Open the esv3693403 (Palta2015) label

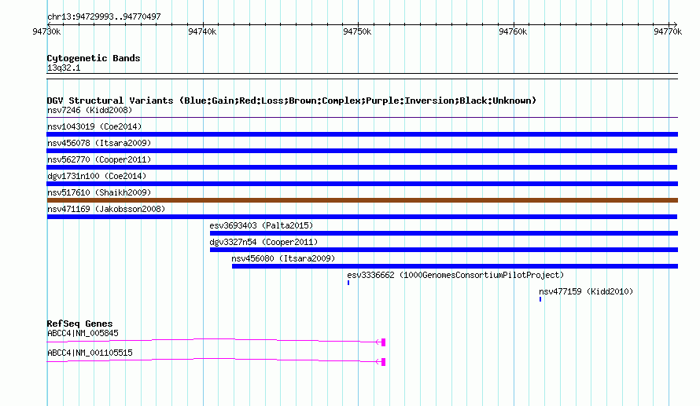point(262,225)
